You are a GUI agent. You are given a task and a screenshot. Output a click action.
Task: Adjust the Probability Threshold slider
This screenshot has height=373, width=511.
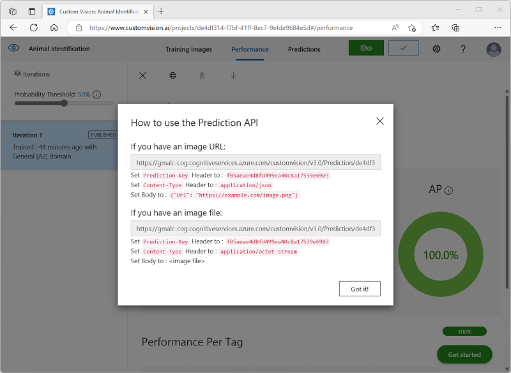pyautogui.click(x=65, y=103)
